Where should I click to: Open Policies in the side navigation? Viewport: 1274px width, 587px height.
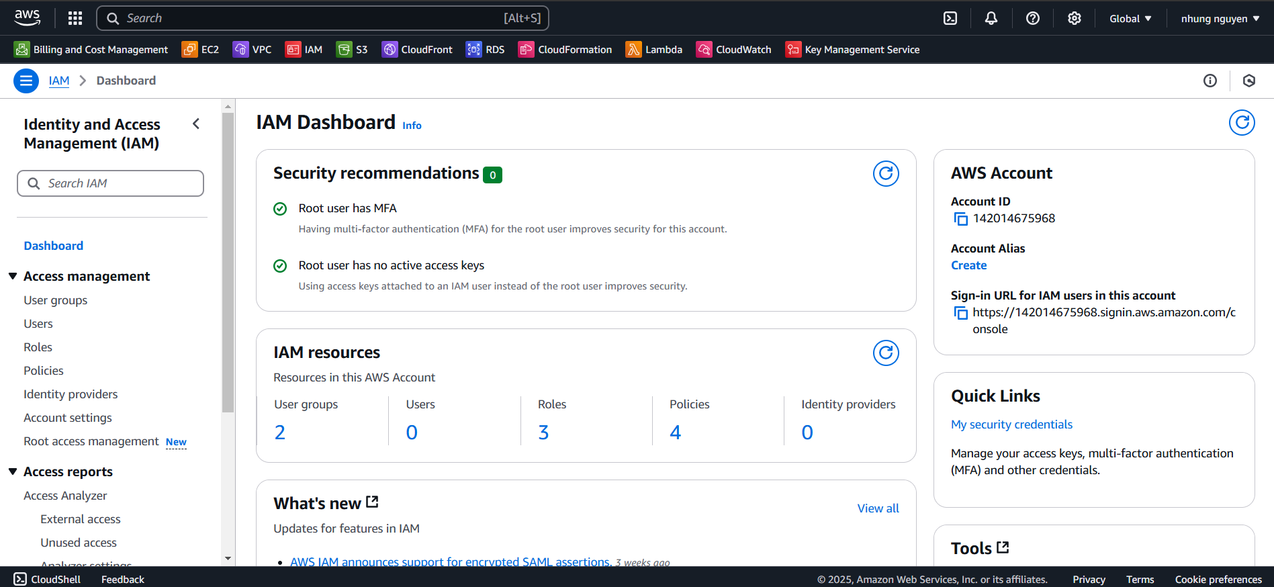click(44, 371)
